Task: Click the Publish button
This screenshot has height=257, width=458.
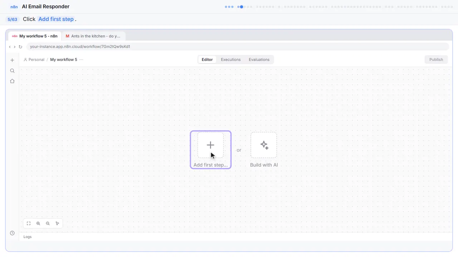Action: pyautogui.click(x=436, y=60)
